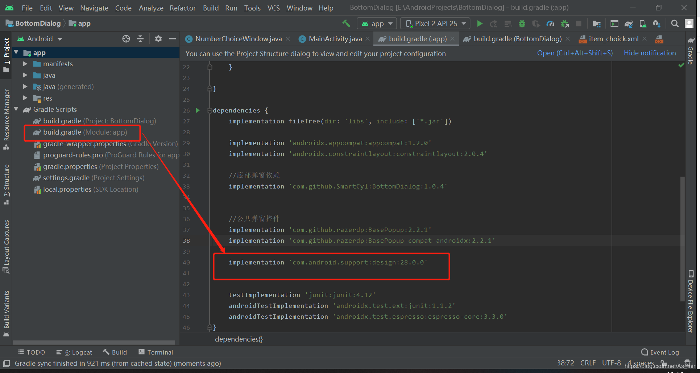Select build.gradle (Module: app) in tree

pyautogui.click(x=85, y=132)
